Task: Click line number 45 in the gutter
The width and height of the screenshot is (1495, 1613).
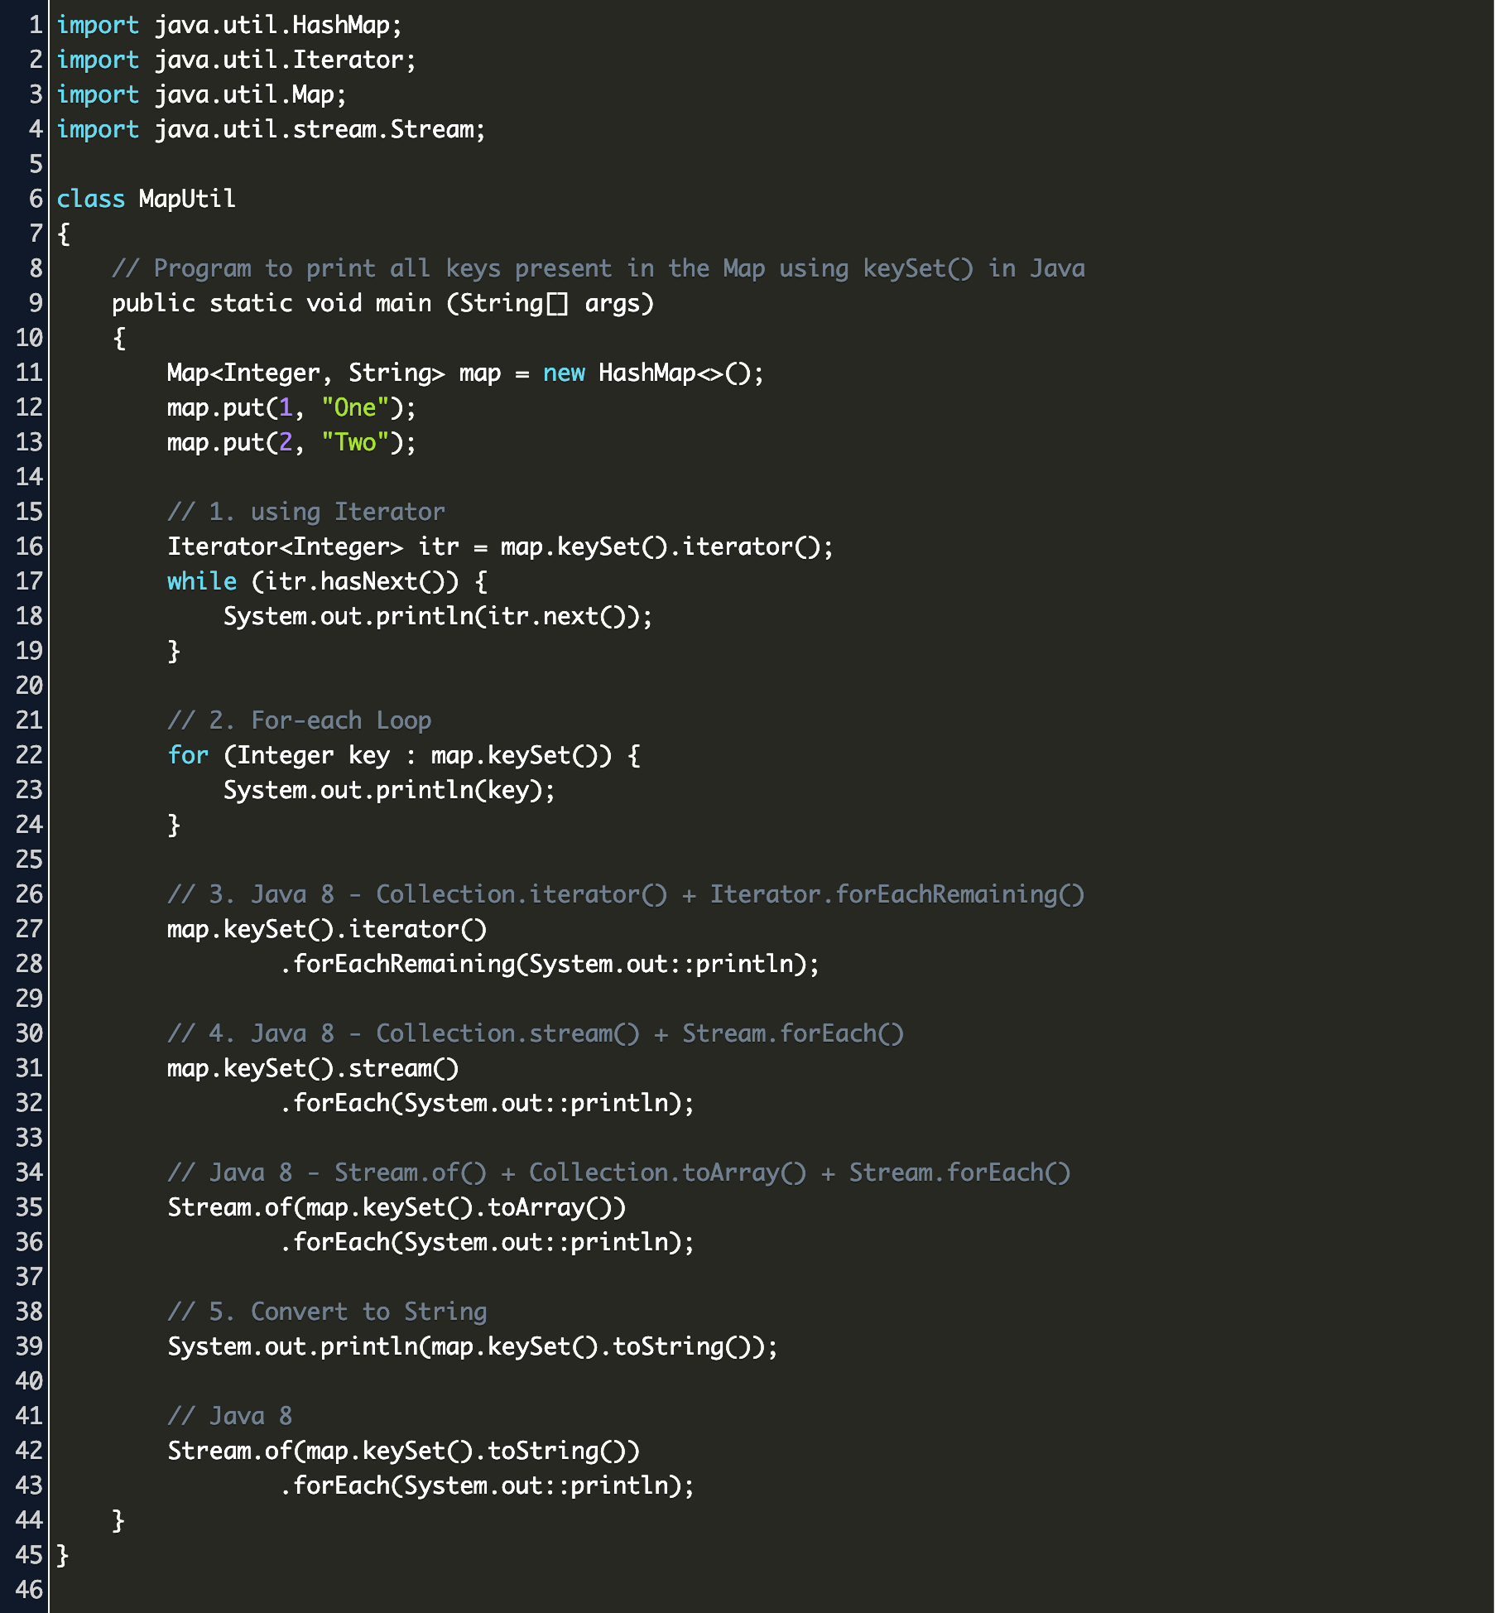Action: click(28, 1555)
